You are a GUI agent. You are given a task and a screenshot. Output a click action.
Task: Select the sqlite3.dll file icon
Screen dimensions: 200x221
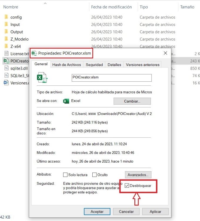(x=6, y=68)
